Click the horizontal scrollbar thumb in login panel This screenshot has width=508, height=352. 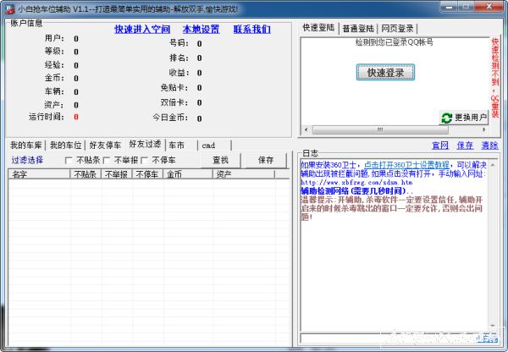click(x=380, y=129)
